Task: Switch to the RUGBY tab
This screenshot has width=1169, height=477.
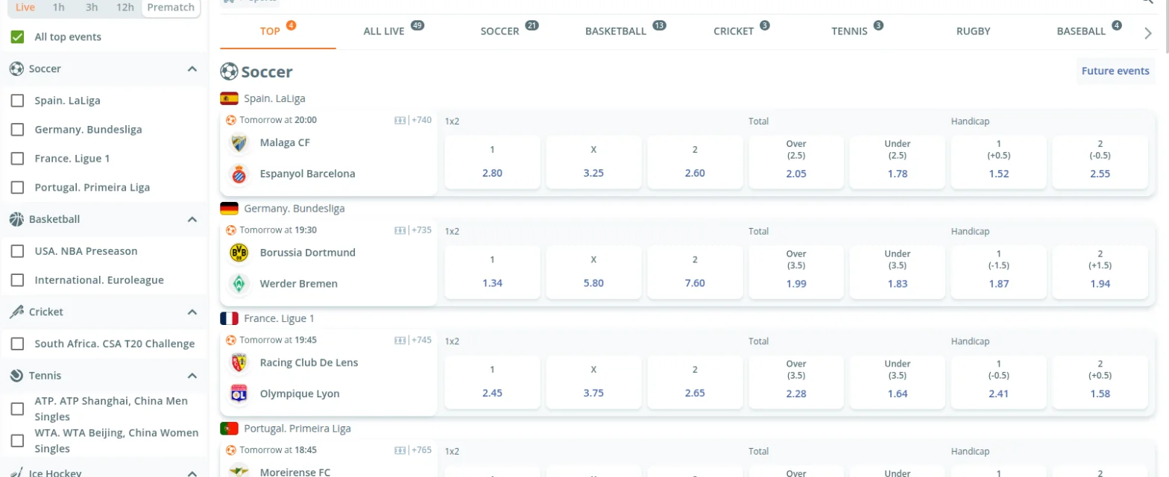Action: pyautogui.click(x=973, y=31)
